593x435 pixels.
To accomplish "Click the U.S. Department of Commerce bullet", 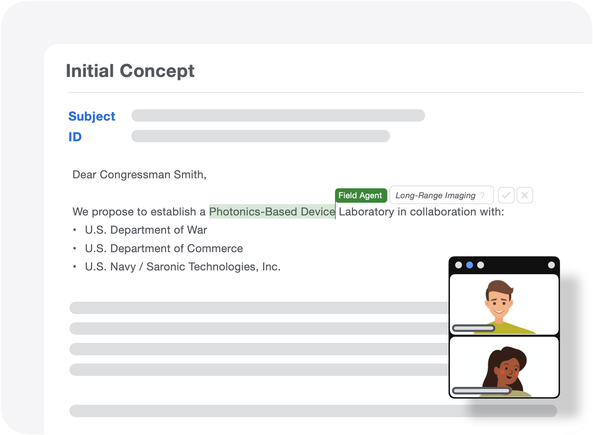I will 164,248.
